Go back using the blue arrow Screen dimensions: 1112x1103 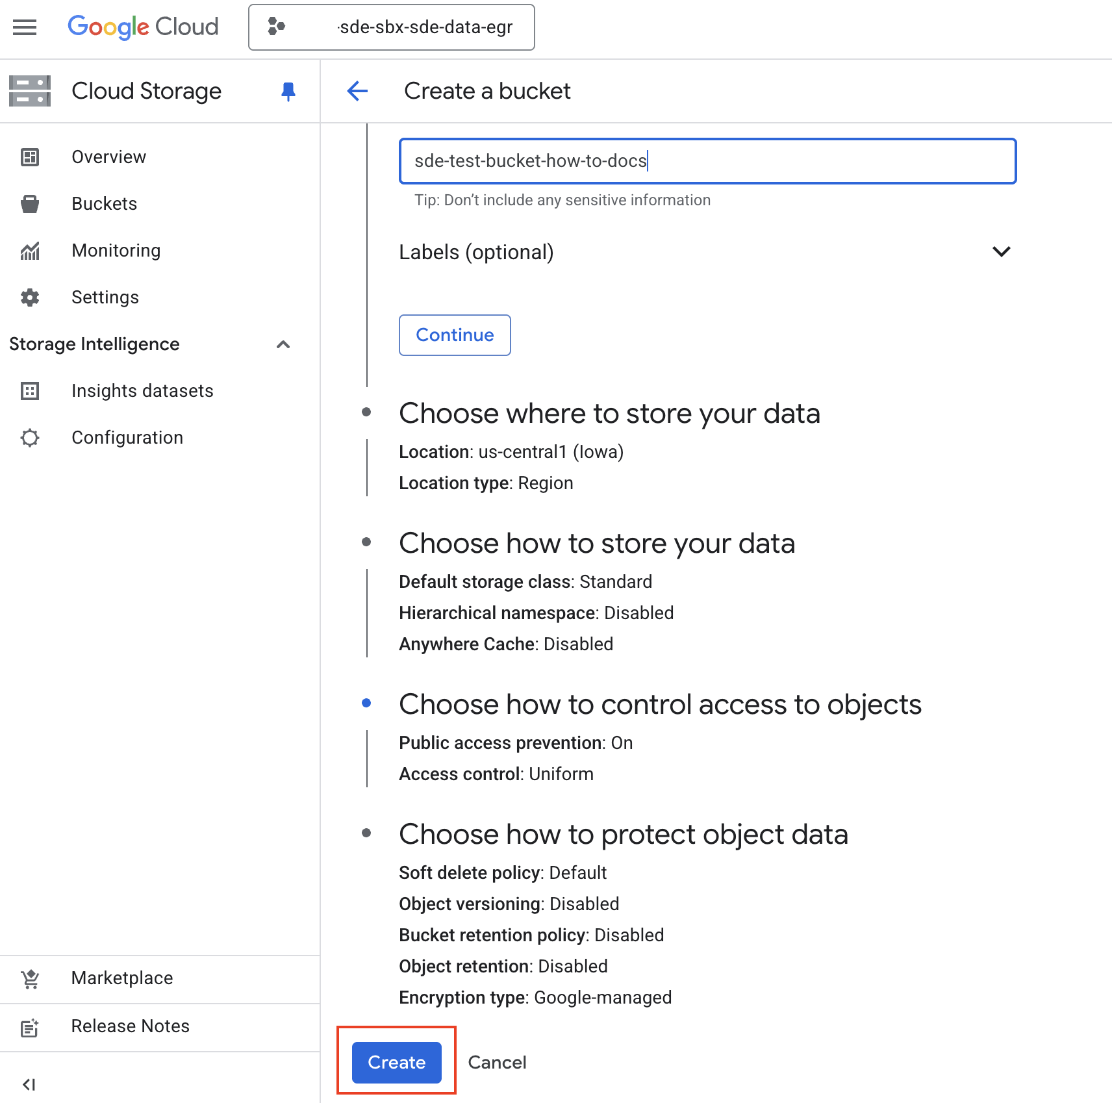358,91
